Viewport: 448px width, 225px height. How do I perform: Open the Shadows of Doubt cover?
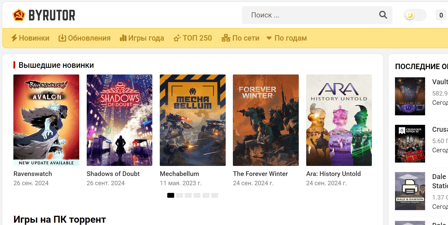point(119,120)
